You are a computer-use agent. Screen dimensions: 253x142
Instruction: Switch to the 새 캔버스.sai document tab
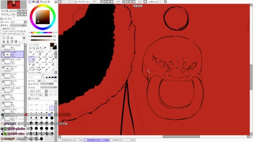point(97,140)
